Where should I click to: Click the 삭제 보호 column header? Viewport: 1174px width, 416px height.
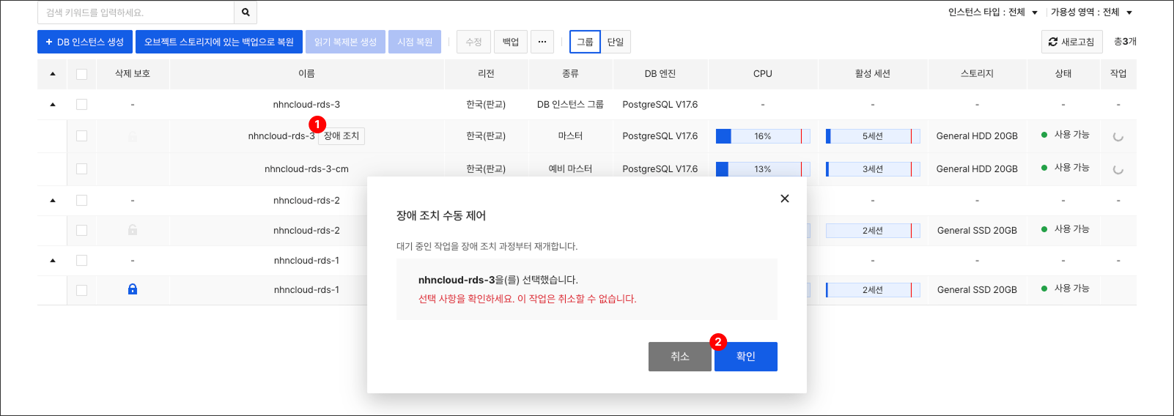pos(133,74)
